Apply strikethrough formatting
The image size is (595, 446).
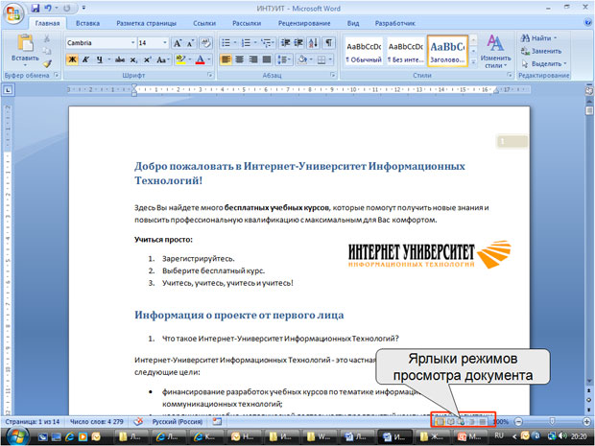[x=120, y=59]
